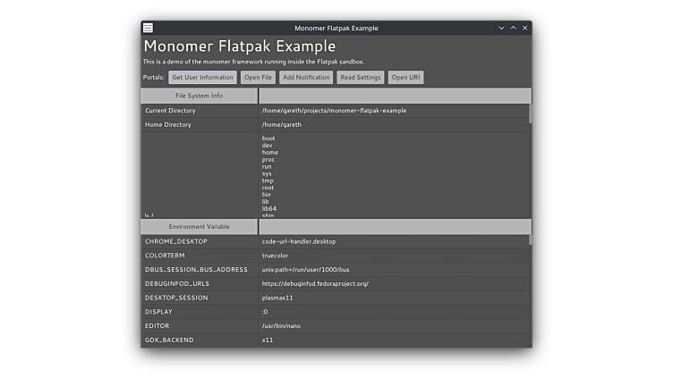Click the File System Info header
Image resolution: width=673 pixels, height=378 pixels.
point(200,96)
